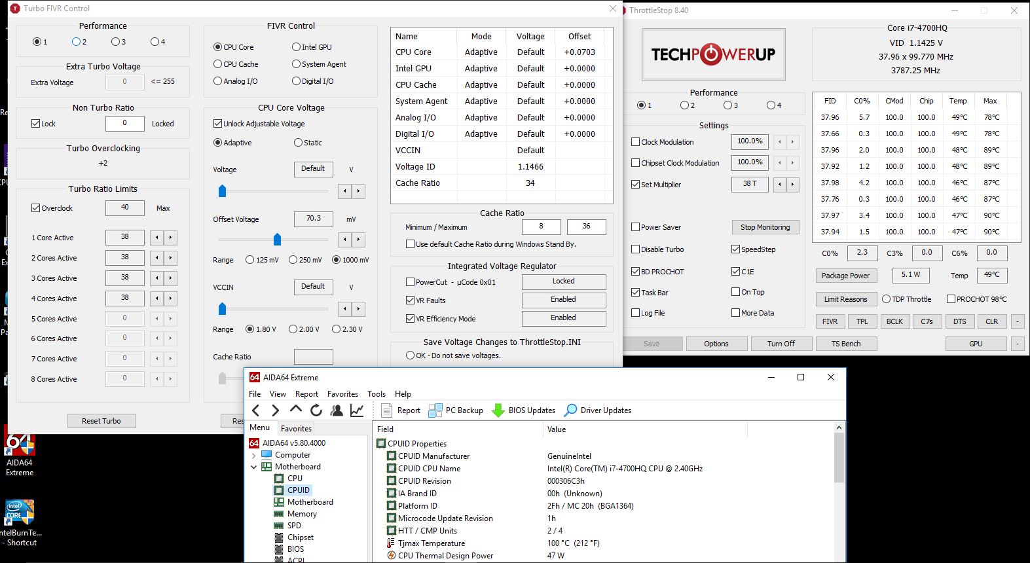
Task: Toggle Unlock Adjustable Voltage
Action: pyautogui.click(x=218, y=124)
